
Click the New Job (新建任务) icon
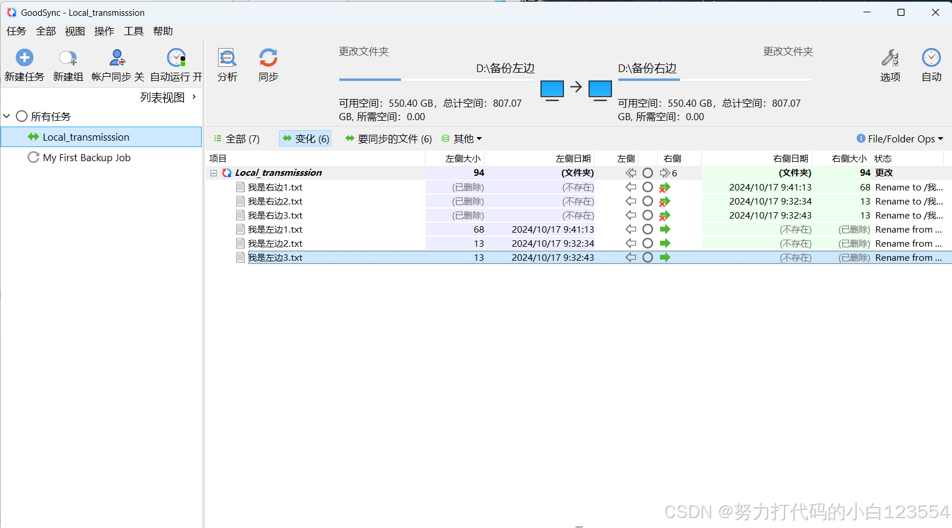pos(25,57)
